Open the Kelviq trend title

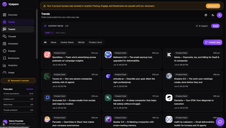[x=197, y=59]
